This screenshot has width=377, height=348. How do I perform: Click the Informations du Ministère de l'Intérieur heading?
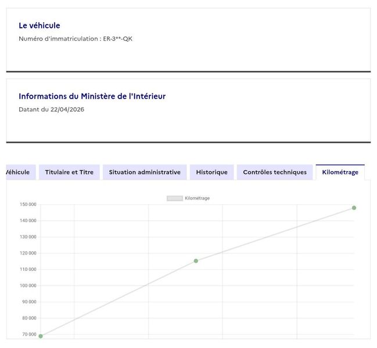92,96
